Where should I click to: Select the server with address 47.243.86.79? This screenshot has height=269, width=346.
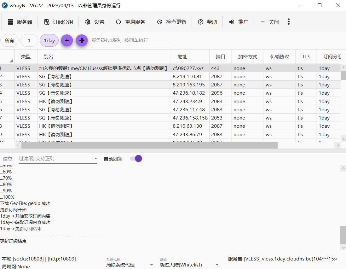[170, 134]
